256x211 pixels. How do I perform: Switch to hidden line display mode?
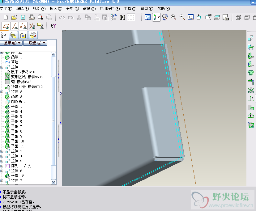pos(247,17)
